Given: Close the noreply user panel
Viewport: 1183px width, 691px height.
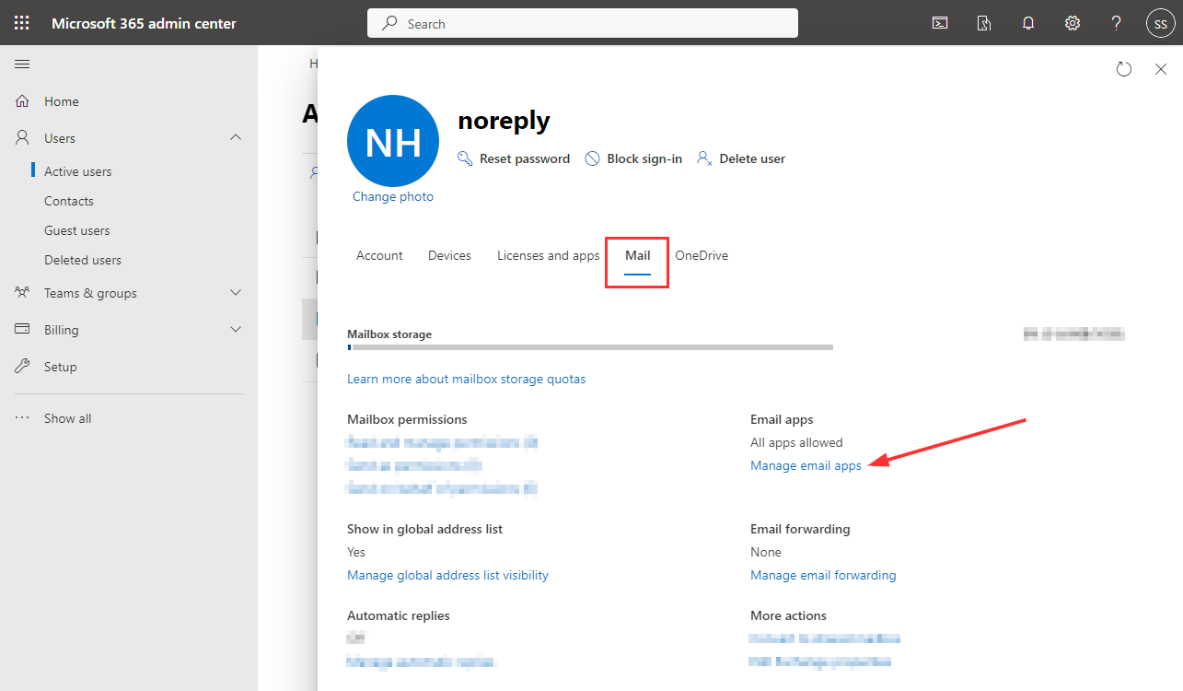Looking at the screenshot, I should point(1161,69).
